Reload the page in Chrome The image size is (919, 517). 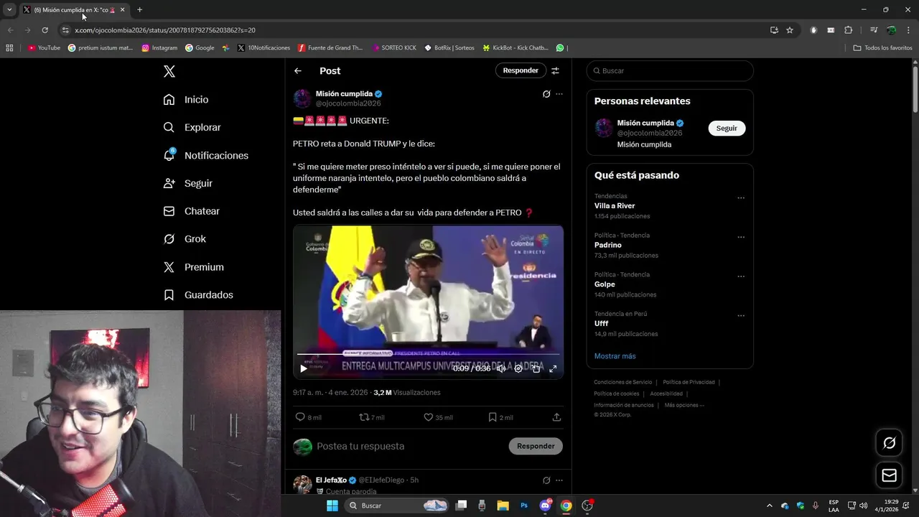point(45,30)
